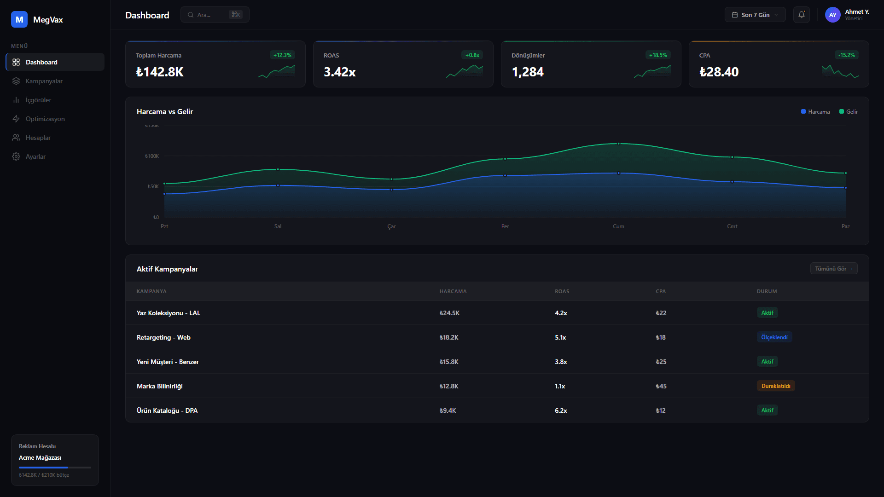
Task: Click the AY user avatar
Action: point(832,15)
